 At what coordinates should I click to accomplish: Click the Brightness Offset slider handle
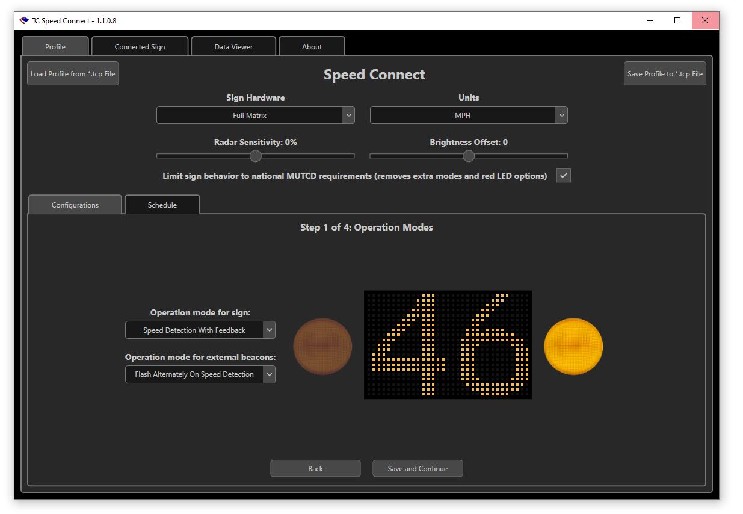click(x=469, y=156)
